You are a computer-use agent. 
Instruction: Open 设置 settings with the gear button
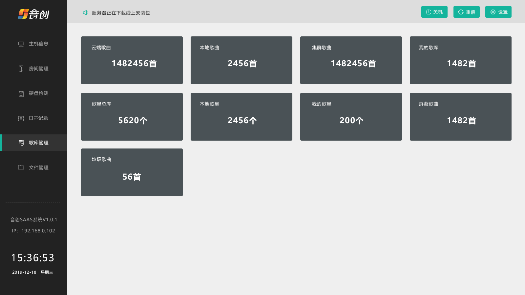pos(498,12)
